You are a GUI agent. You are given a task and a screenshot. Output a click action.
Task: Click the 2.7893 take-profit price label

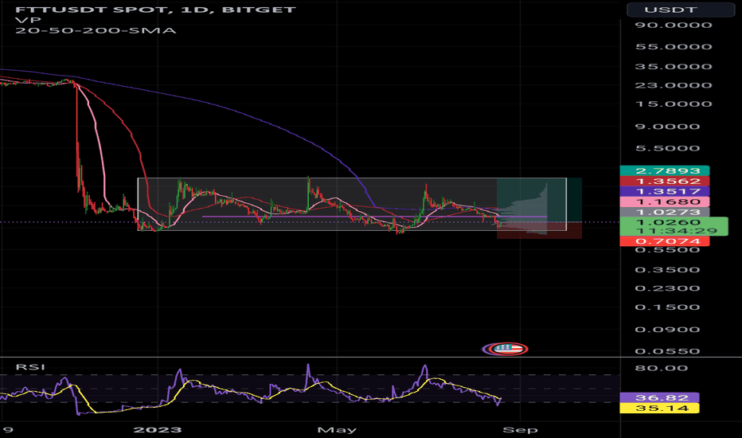665,171
